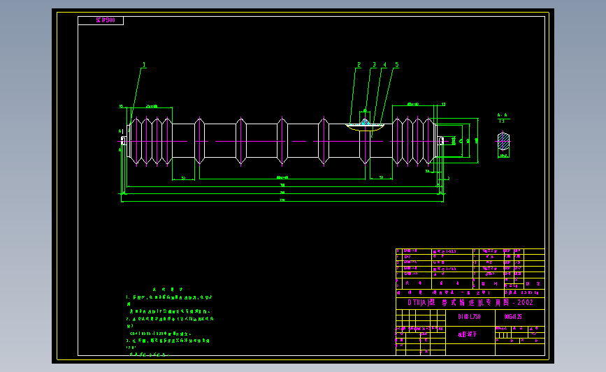
Task: Select the technical requirements notes heading
Action: point(167,290)
